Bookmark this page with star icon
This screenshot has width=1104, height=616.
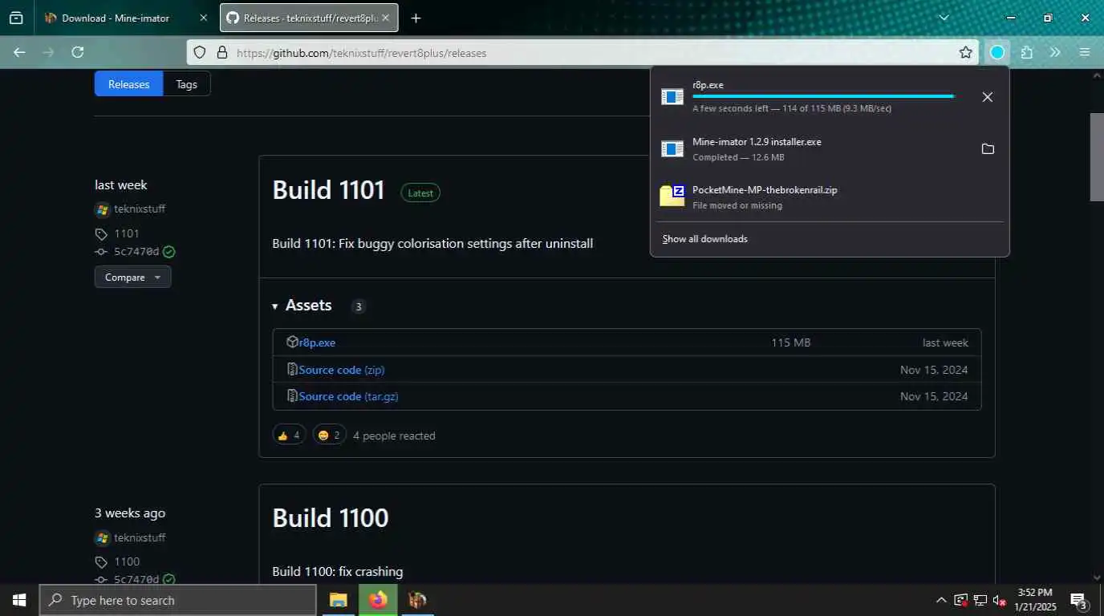click(x=966, y=53)
